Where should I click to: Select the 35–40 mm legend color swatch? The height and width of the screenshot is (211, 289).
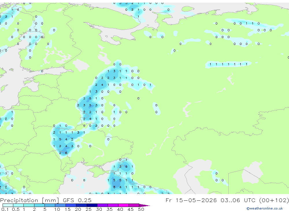click(x=113, y=205)
